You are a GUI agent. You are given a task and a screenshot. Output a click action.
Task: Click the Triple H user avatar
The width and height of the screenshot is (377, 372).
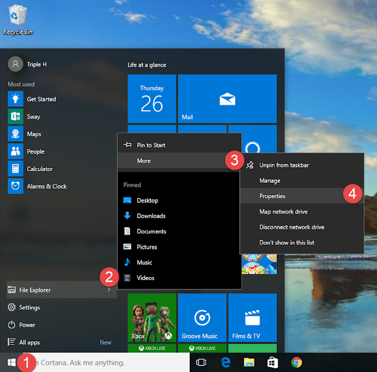click(15, 64)
